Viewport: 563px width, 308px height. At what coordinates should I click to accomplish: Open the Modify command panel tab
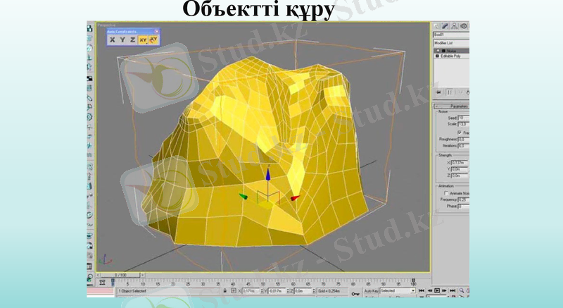(x=445, y=26)
